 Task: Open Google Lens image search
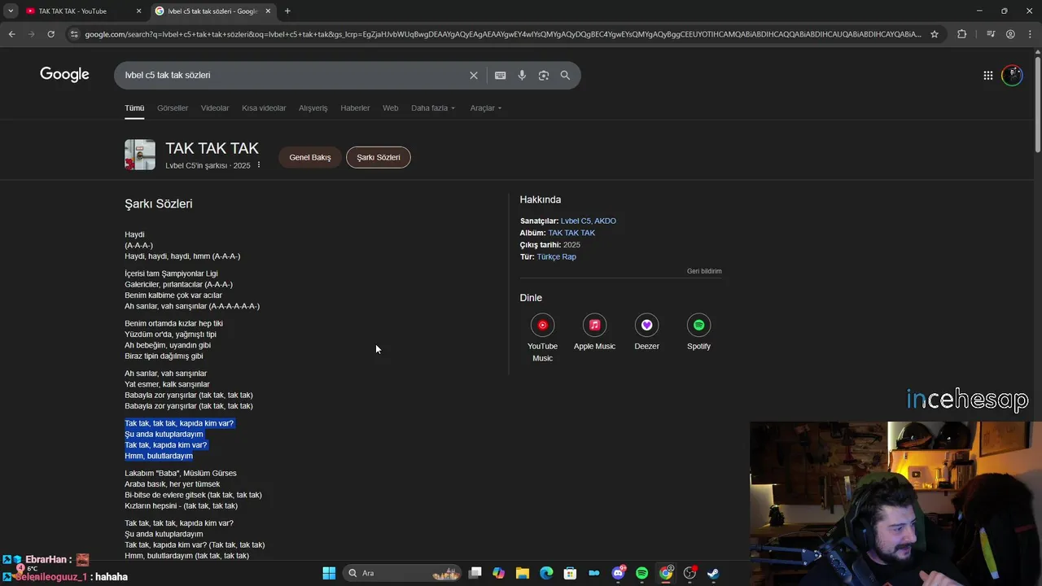pos(543,75)
